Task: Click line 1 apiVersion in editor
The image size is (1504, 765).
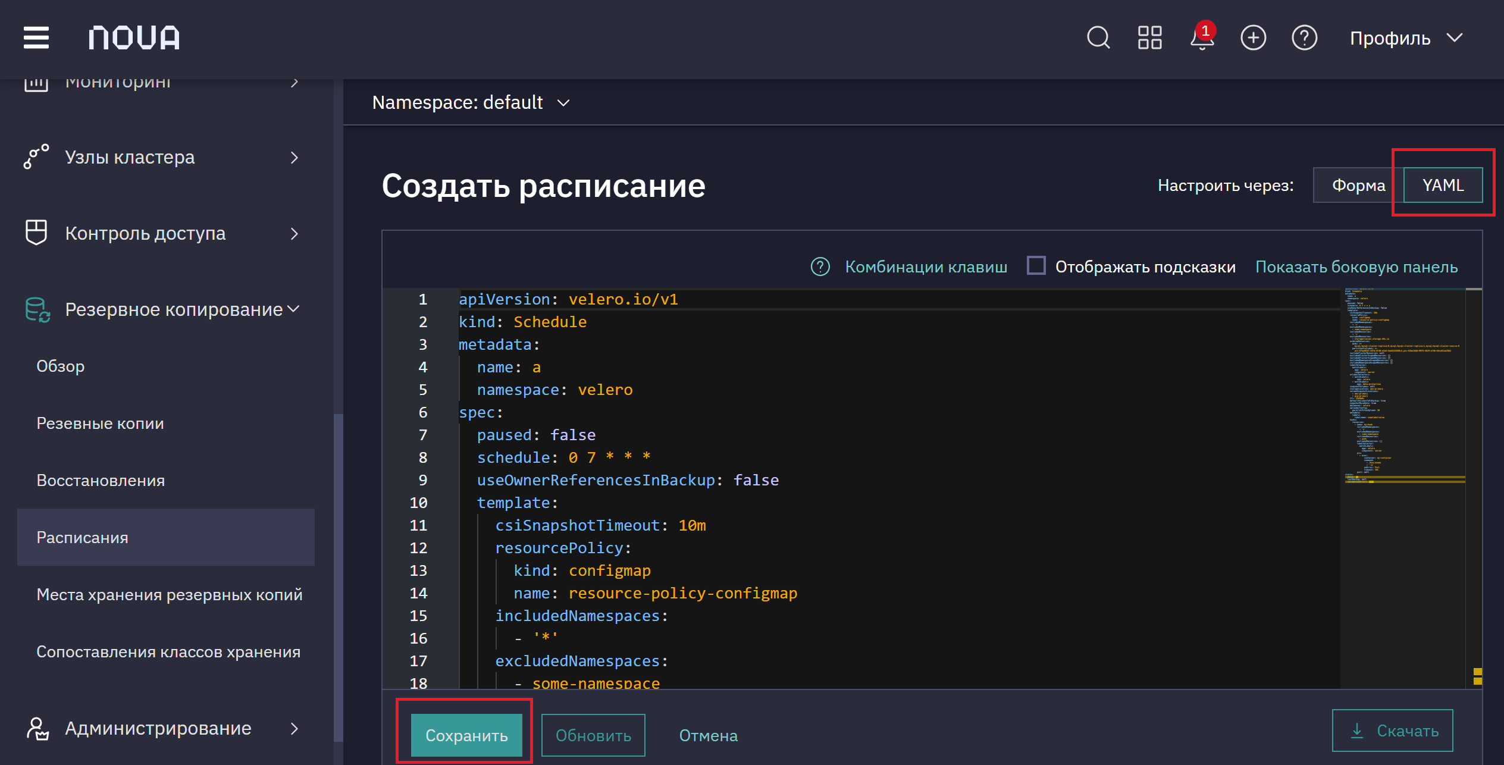Action: [568, 299]
